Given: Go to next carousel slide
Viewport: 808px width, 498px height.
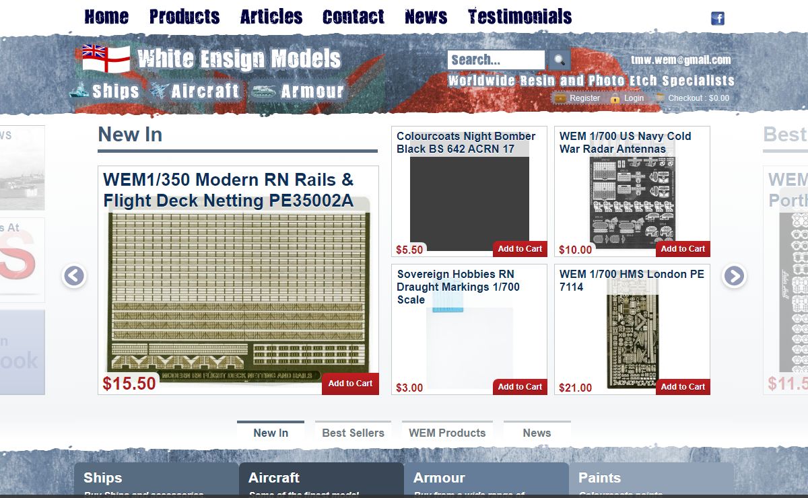Looking at the screenshot, I should point(734,276).
